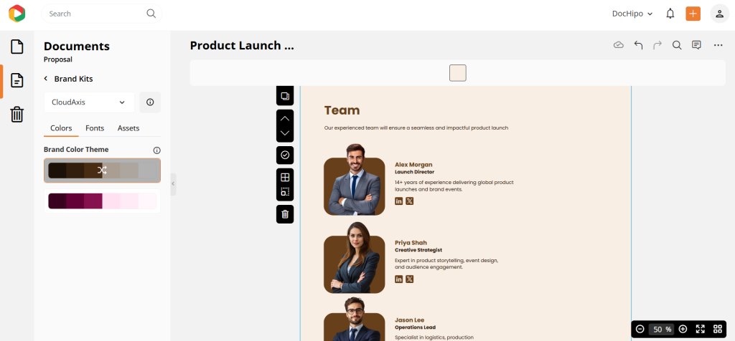Zoom in with the plus button
The height and width of the screenshot is (341, 735).
pyautogui.click(x=683, y=329)
